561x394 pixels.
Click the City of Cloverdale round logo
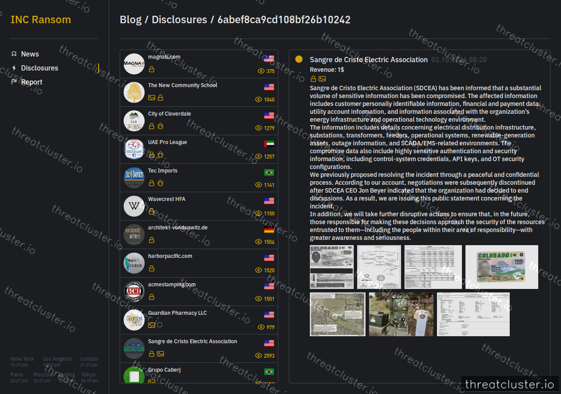tap(134, 121)
